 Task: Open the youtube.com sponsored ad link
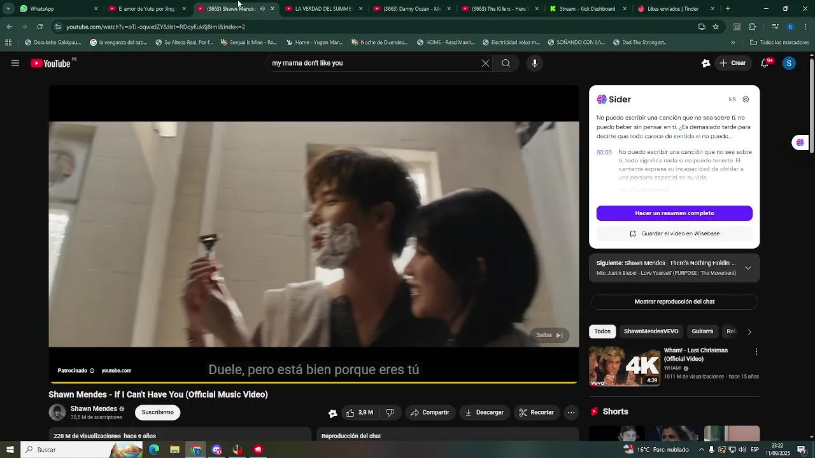117,371
